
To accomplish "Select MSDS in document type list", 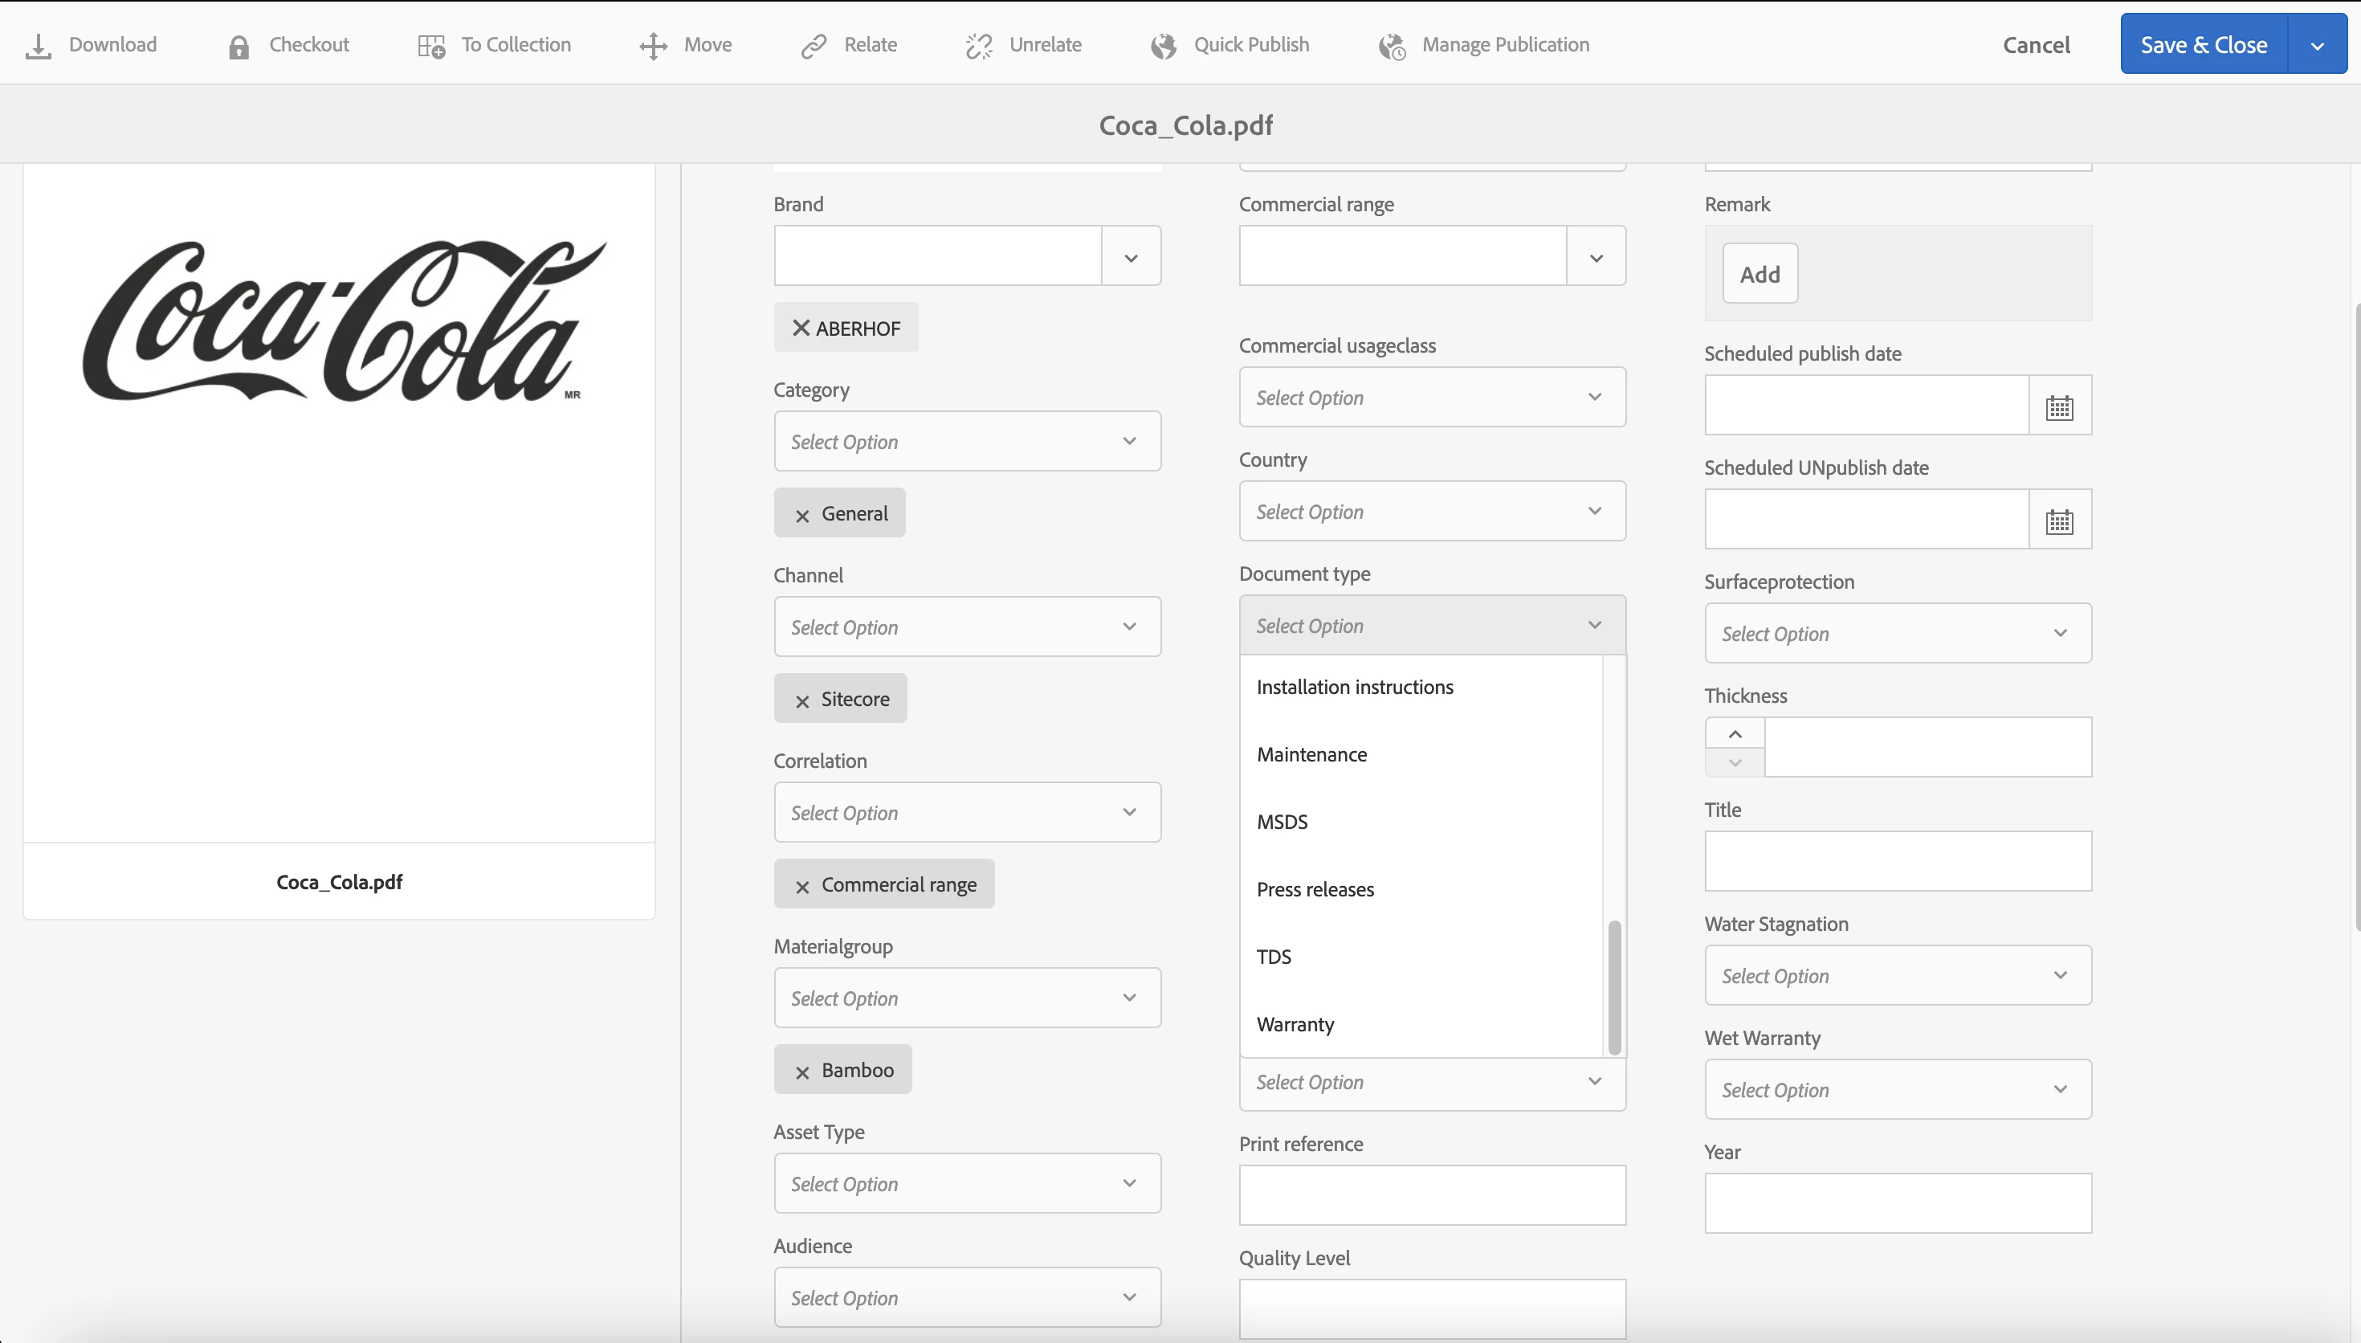I will pyautogui.click(x=1282, y=822).
